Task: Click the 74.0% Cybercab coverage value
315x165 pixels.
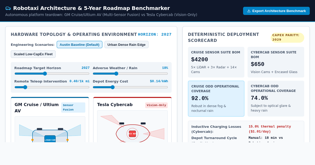Action: pos(259,98)
